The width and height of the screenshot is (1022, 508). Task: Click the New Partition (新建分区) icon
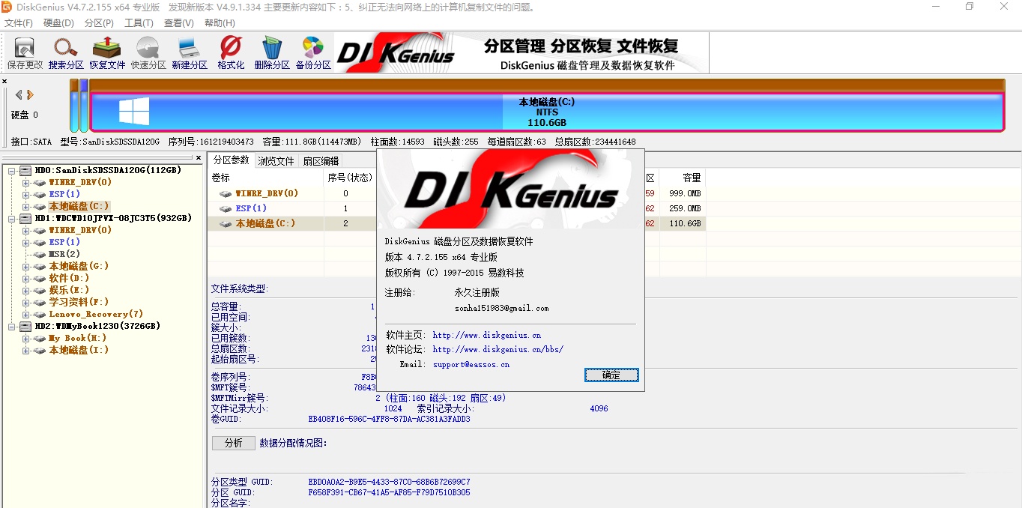pos(190,52)
